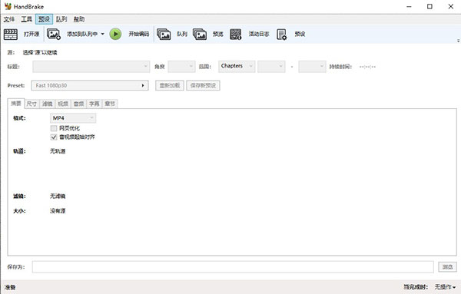Open the 预设 menu in menu bar
Image resolution: width=461 pixels, height=294 pixels.
(x=44, y=19)
